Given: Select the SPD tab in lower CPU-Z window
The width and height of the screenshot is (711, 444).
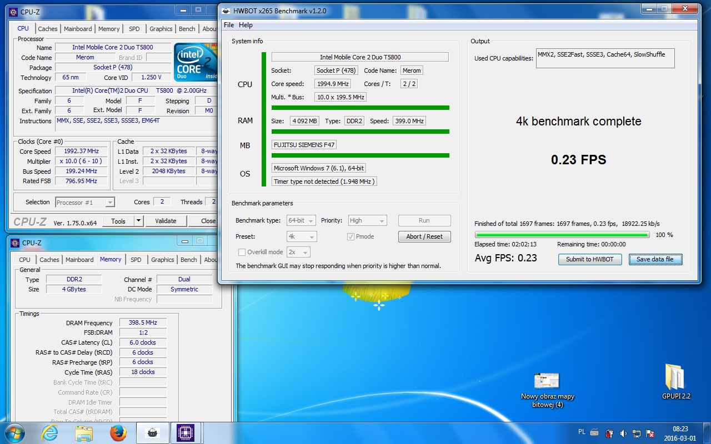Looking at the screenshot, I should tap(136, 260).
